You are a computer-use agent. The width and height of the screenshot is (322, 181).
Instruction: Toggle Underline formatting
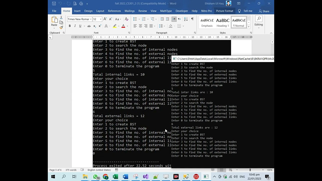(x=80, y=26)
